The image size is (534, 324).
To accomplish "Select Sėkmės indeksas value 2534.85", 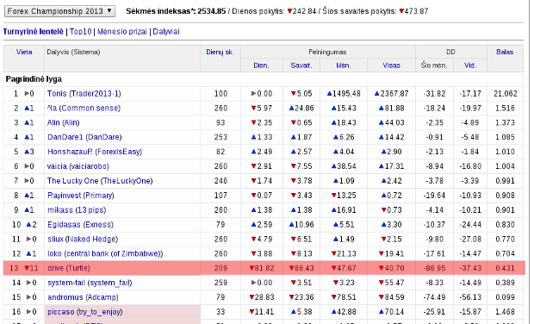I will click(x=212, y=11).
